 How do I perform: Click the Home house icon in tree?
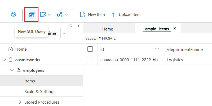[11, 49]
